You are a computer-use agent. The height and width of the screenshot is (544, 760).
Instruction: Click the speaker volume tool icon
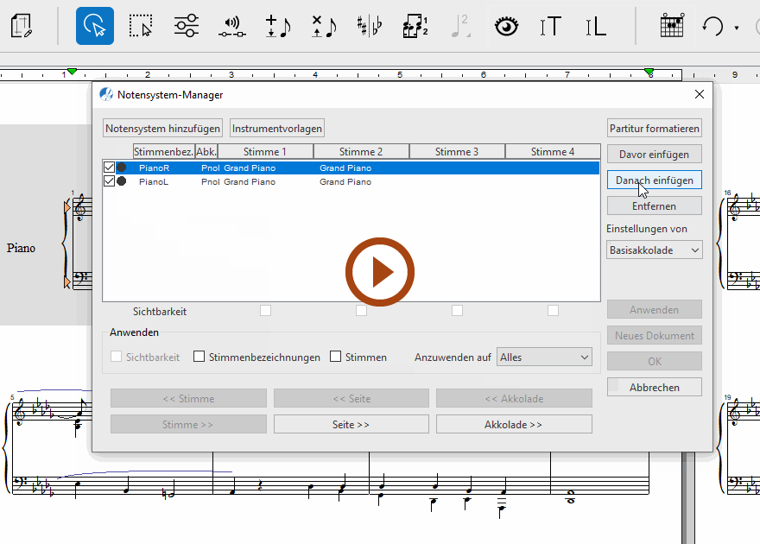tap(231, 26)
